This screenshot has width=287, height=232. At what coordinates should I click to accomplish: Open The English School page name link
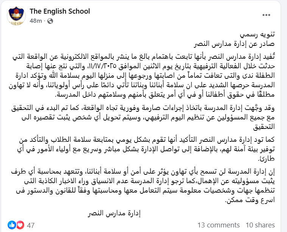[x=60, y=11]
